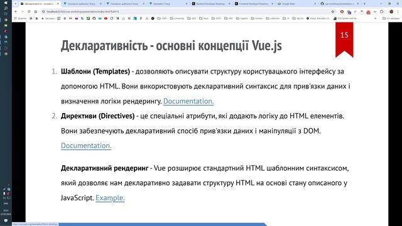Open the University bookmarks folder
Screen dimensions: 402x226
coord(177,18)
